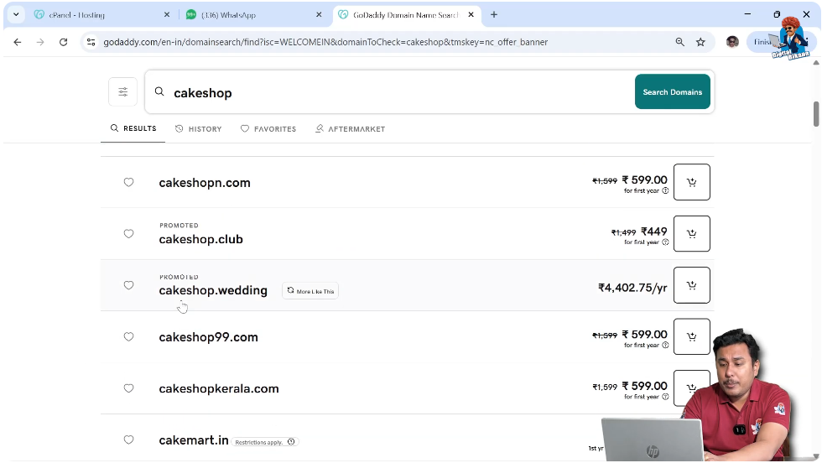The image size is (822, 463).
Task: Open search filters settings icon
Action: click(122, 91)
